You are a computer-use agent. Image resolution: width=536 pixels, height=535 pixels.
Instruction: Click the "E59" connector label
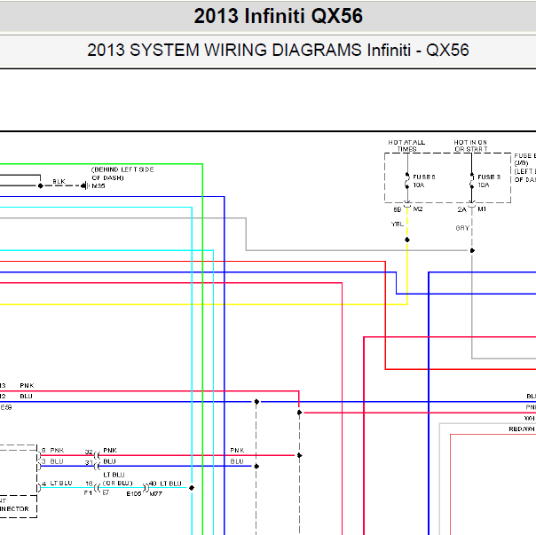tap(6, 407)
